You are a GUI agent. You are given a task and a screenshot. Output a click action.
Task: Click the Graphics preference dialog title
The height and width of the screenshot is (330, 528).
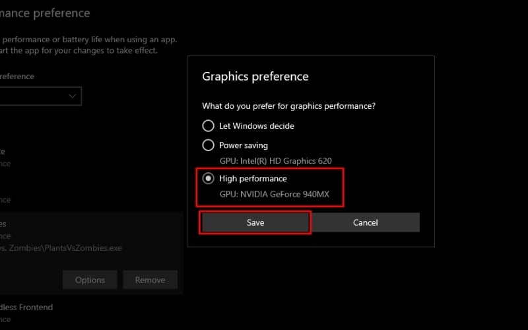(255, 77)
